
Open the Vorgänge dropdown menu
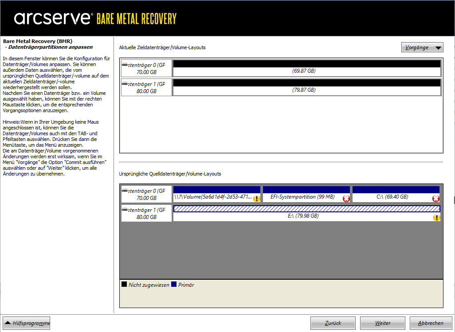coord(422,47)
